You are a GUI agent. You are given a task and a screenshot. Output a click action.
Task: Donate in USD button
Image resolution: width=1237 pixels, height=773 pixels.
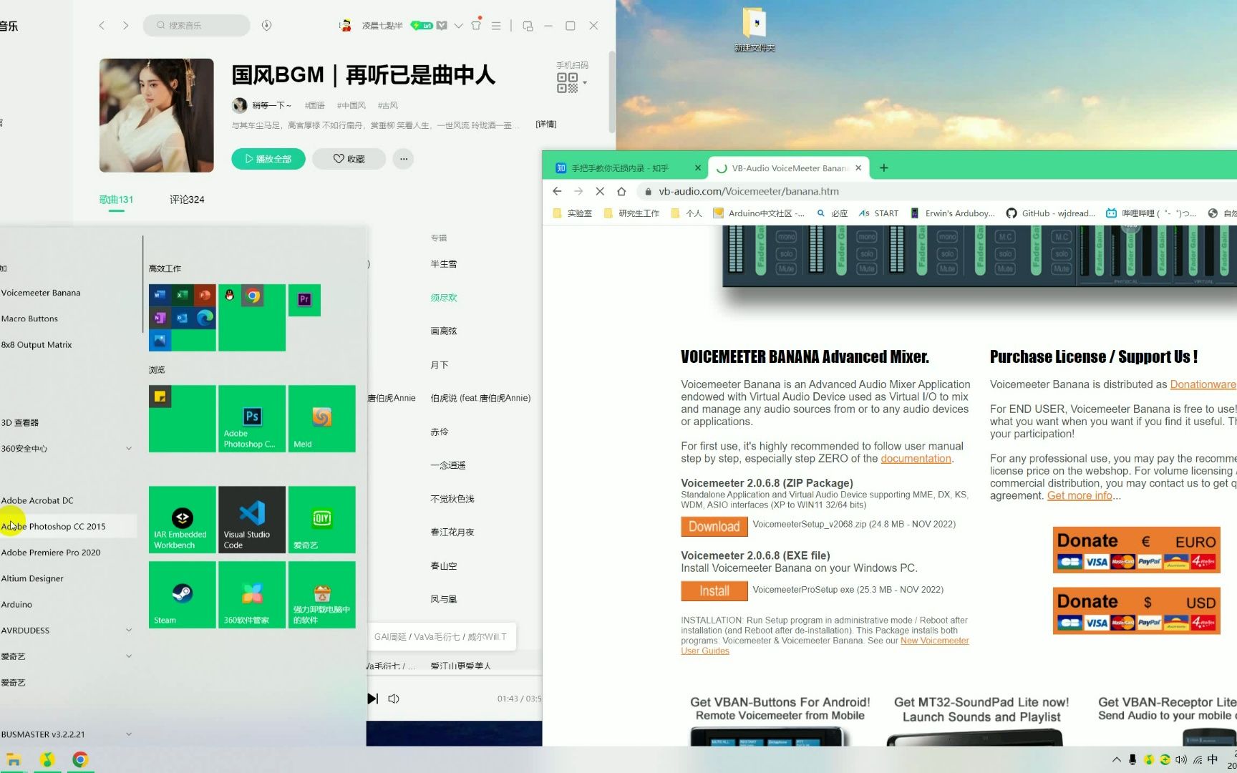(x=1136, y=611)
